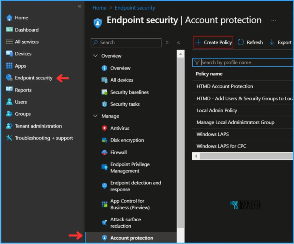Click the Devices monitor icon
Viewport: 294px width, 244px height.
[x=9, y=54]
